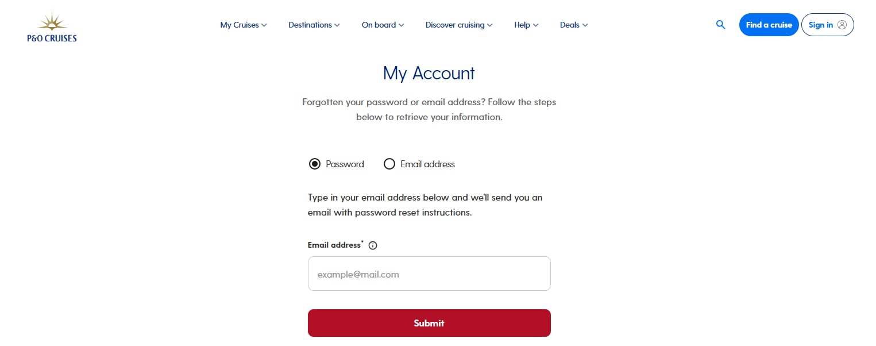Expand the Help chevron

(535, 25)
